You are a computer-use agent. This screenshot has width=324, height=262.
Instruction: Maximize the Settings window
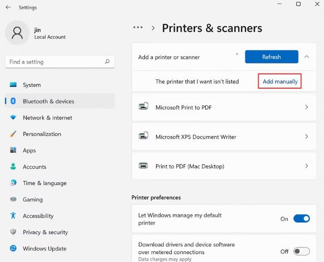coord(298,4)
